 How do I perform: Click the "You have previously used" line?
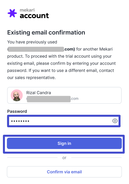tap(32, 42)
